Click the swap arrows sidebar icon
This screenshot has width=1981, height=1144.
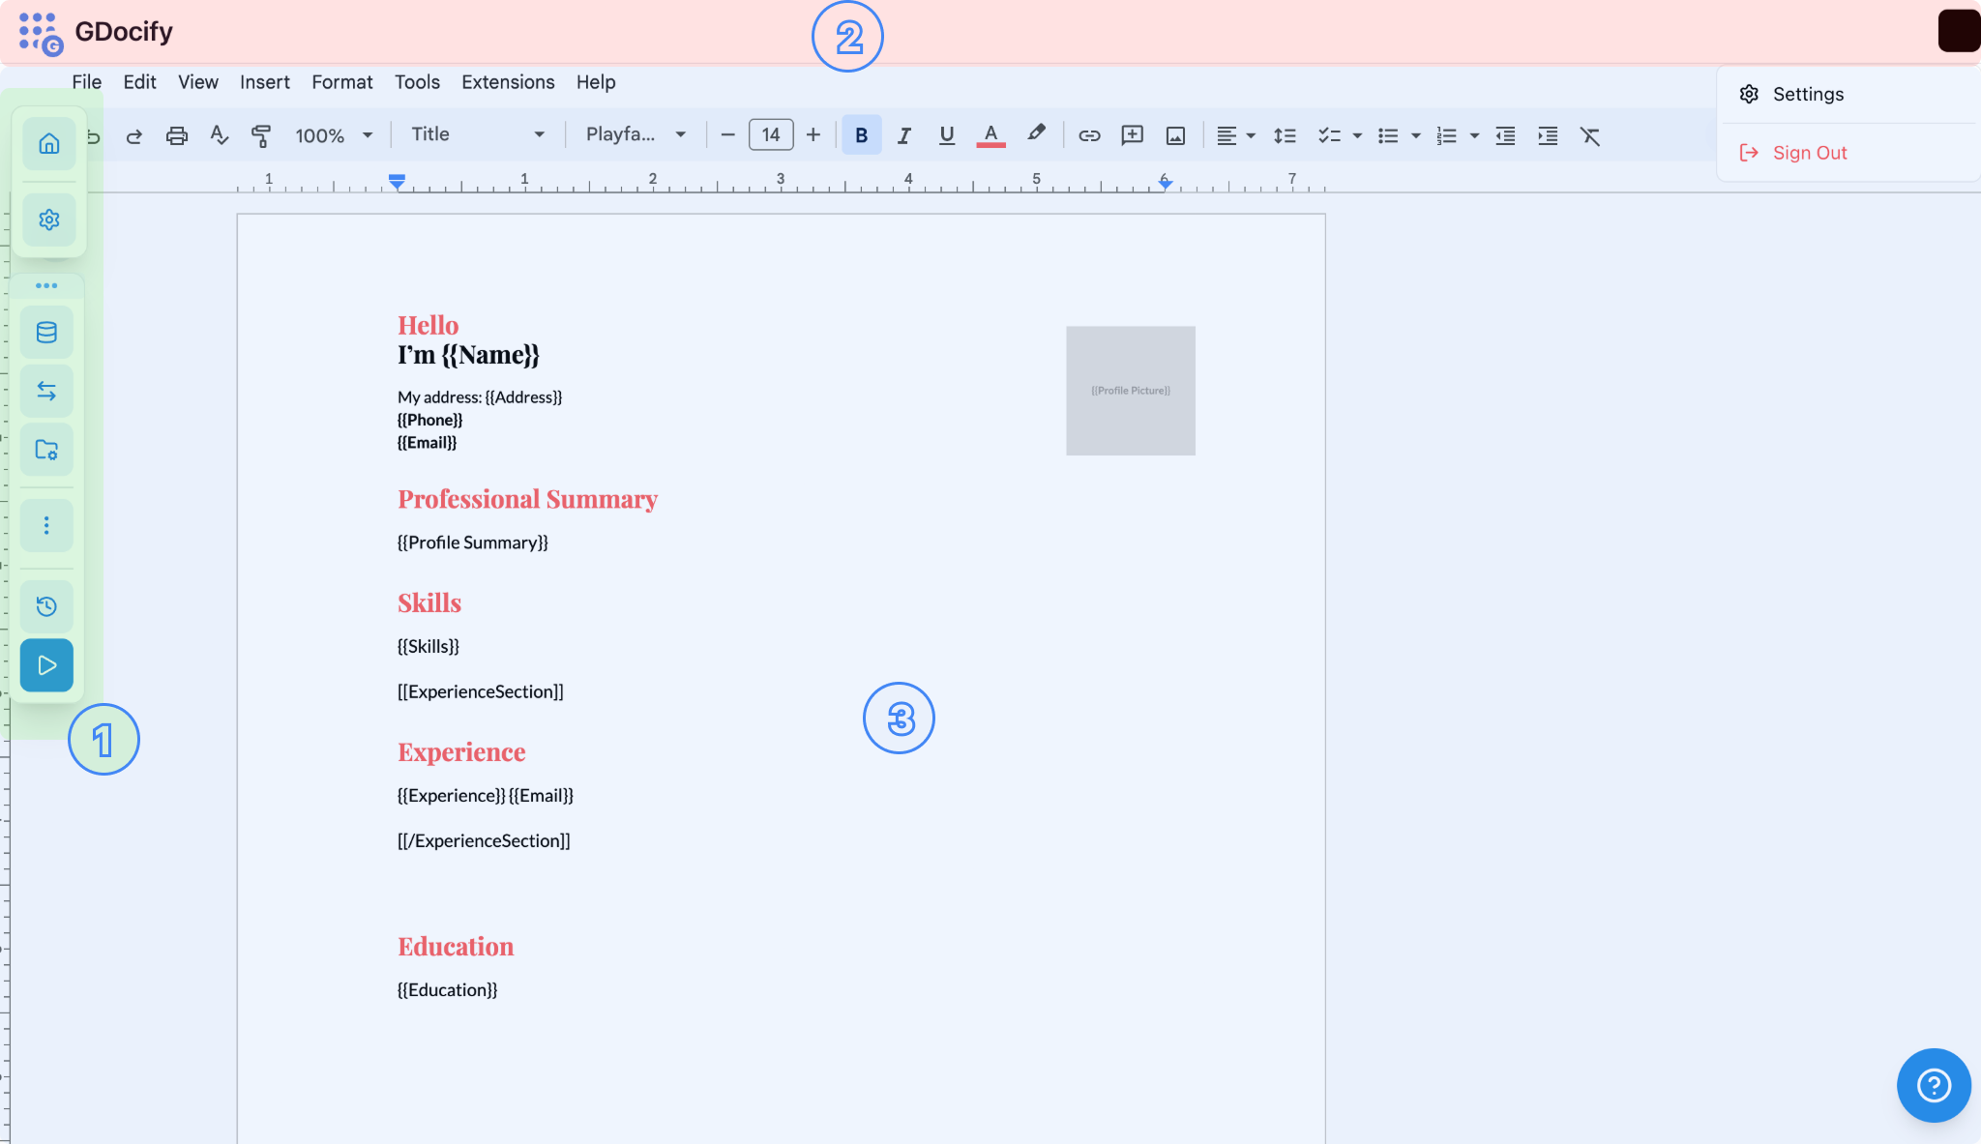tap(46, 391)
